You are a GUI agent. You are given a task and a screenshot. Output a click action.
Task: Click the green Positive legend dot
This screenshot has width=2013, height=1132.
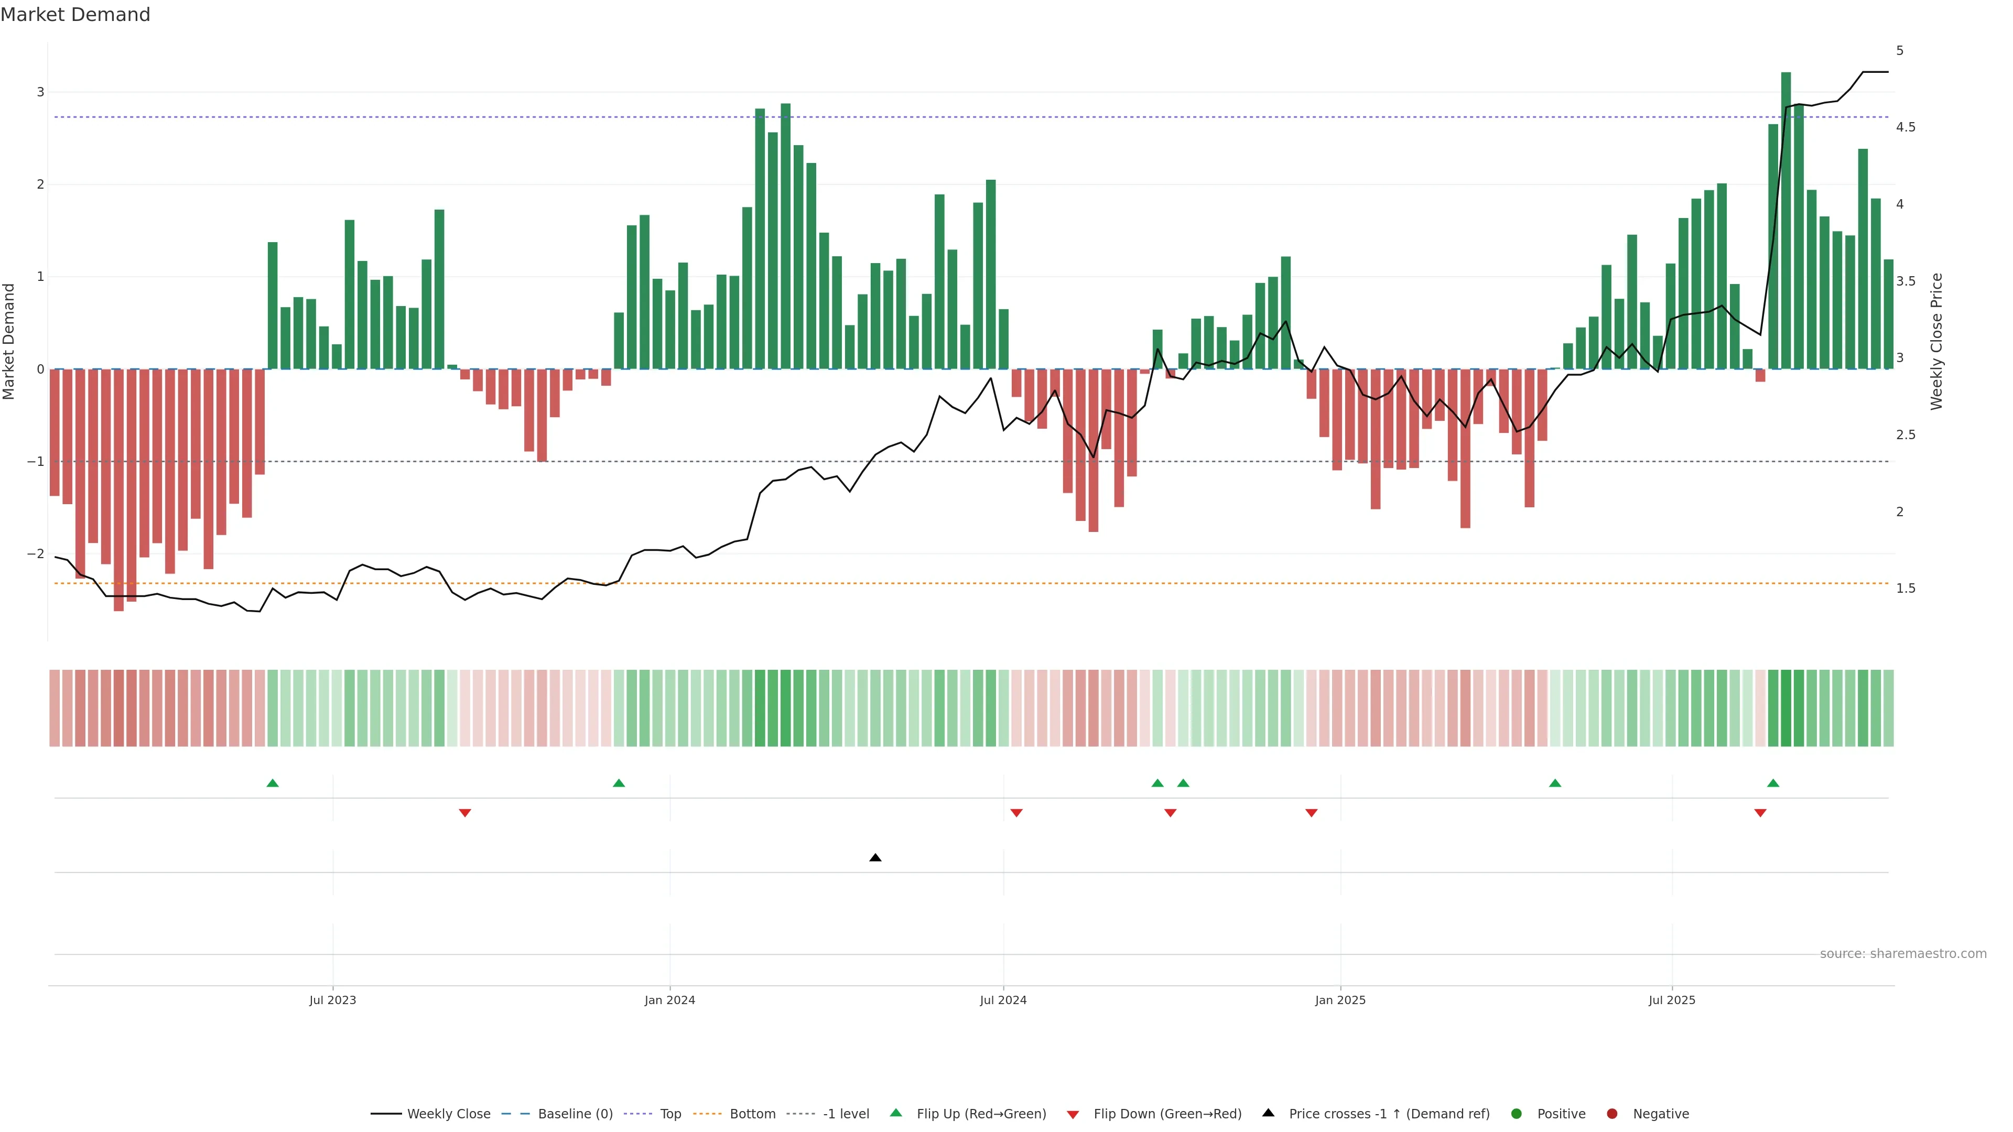click(x=1517, y=1114)
